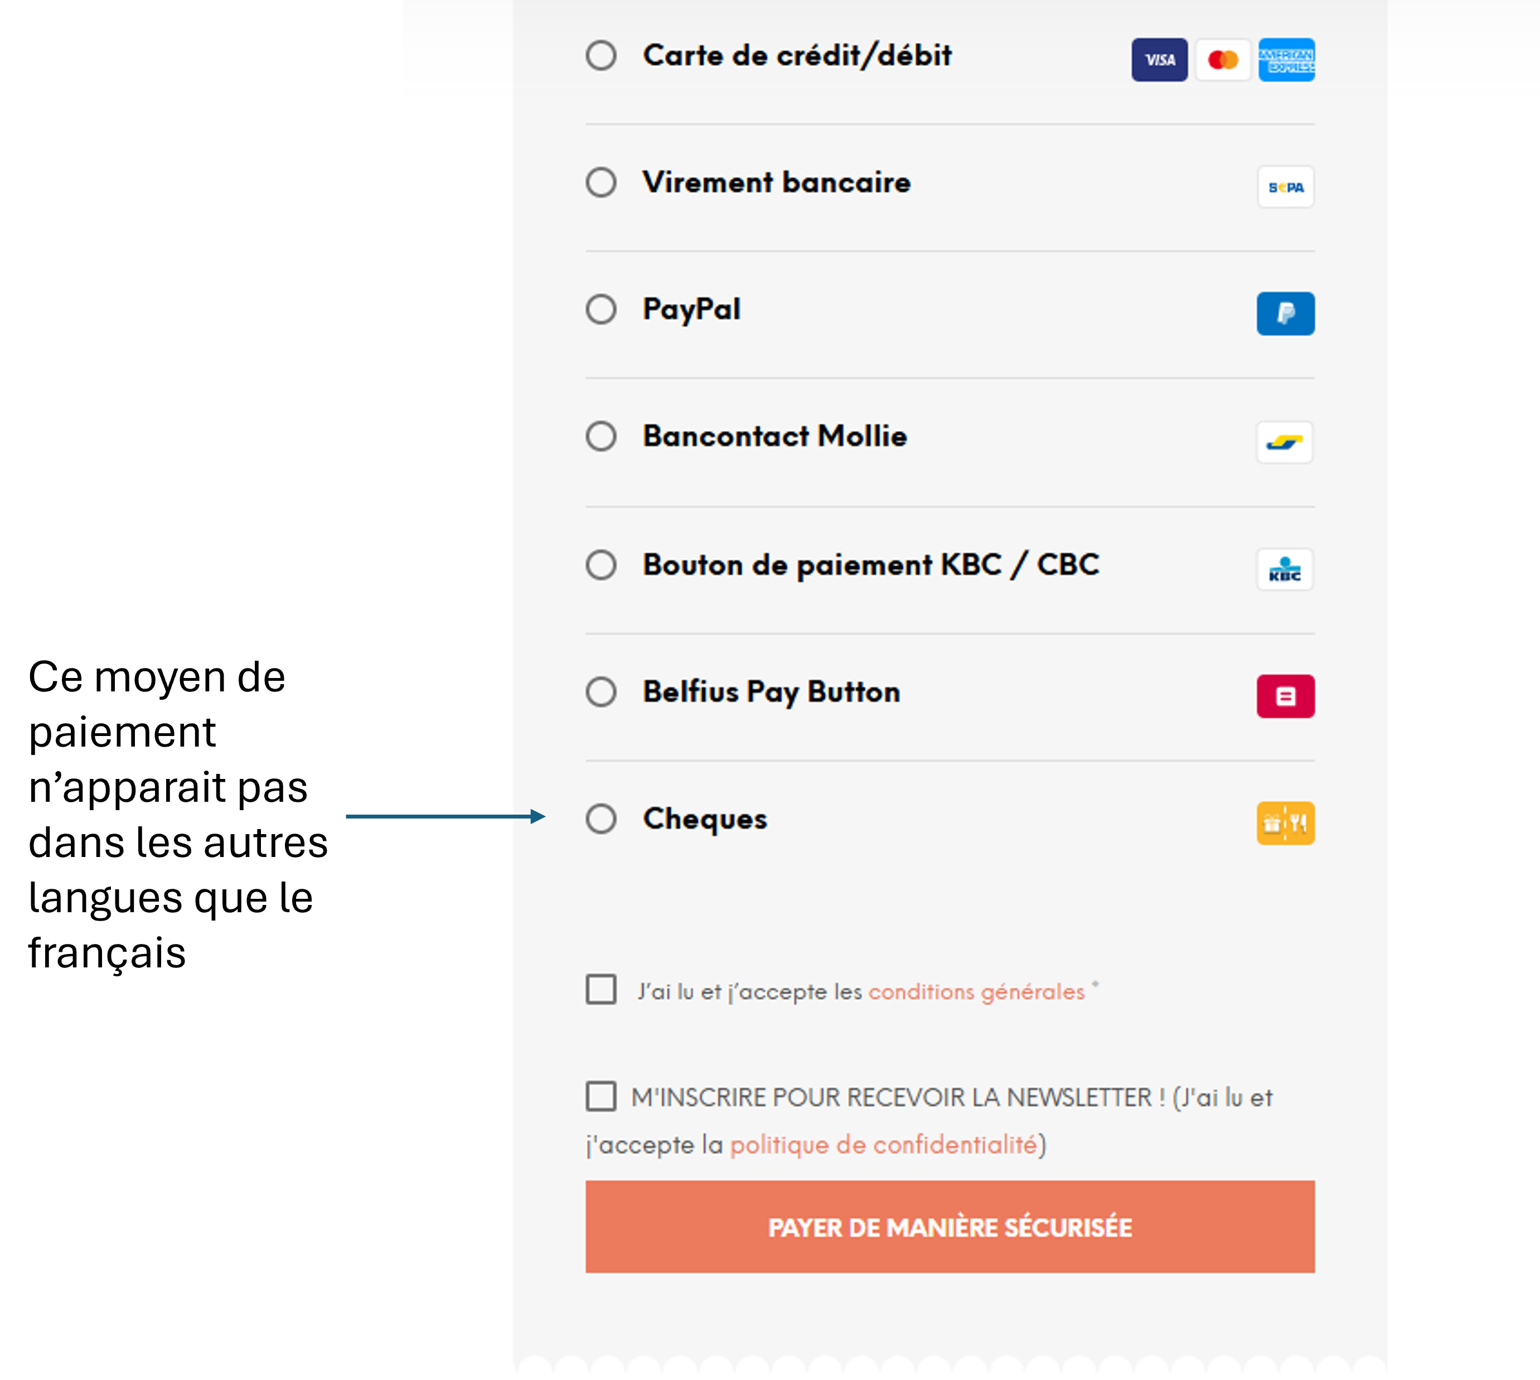Choose the Belfius Pay Button option
The width and height of the screenshot is (1540, 1380).
600,693
